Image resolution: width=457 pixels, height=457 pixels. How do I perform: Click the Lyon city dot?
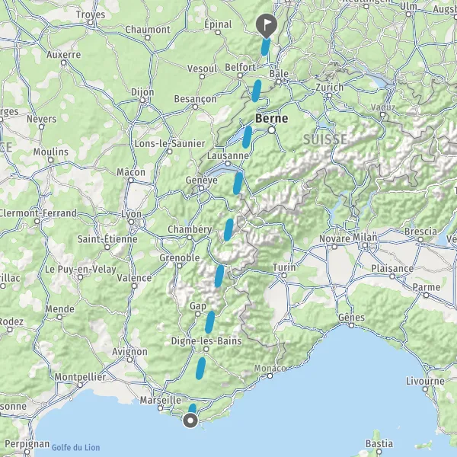[132, 222]
